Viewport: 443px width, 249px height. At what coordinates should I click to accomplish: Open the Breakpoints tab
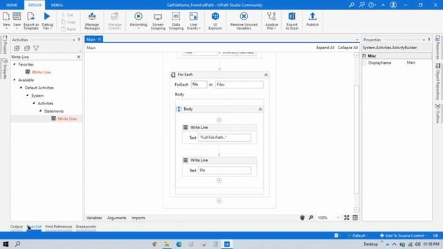pyautogui.click(x=86, y=227)
